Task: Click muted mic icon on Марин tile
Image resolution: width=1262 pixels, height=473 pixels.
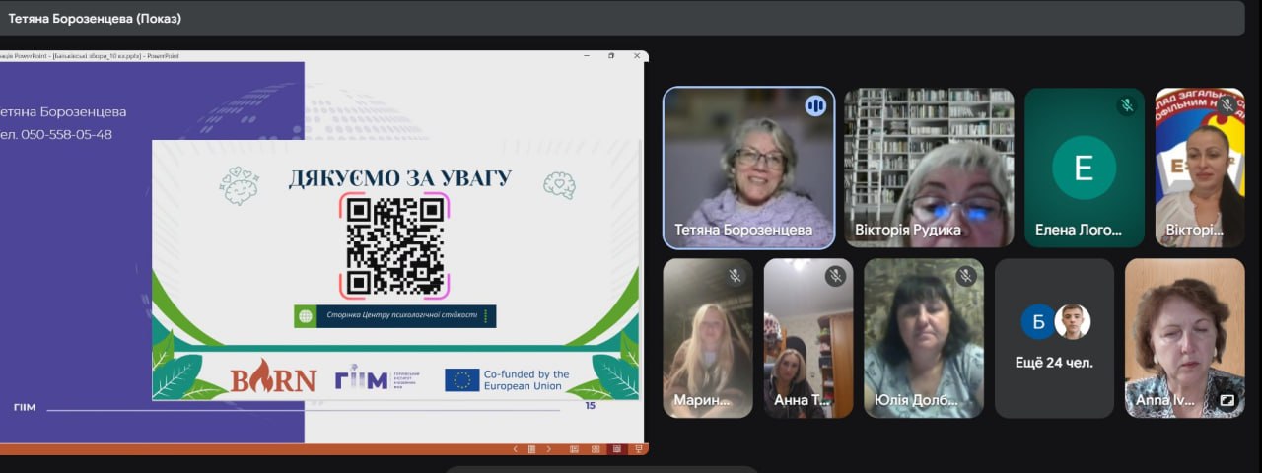Action: click(x=736, y=276)
